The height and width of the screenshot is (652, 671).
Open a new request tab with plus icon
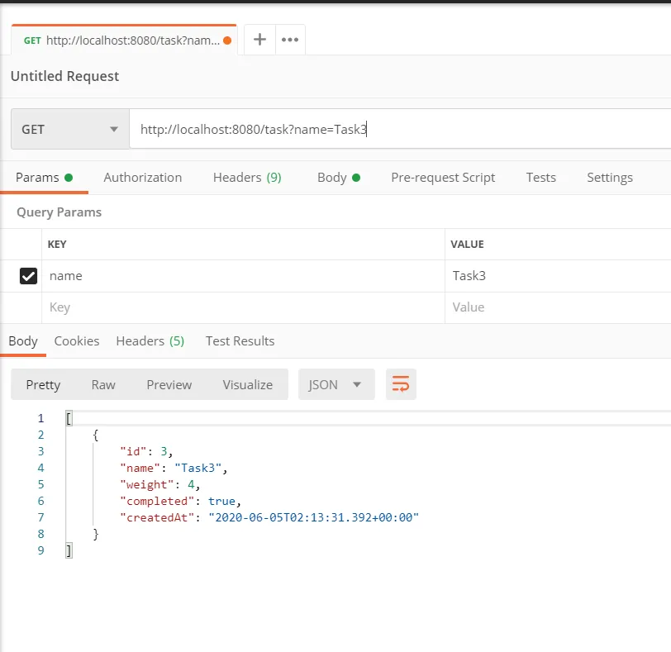(259, 40)
